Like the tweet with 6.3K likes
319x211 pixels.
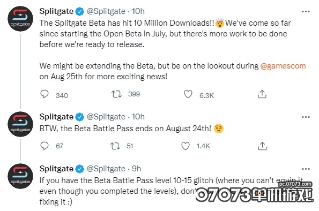point(188,94)
